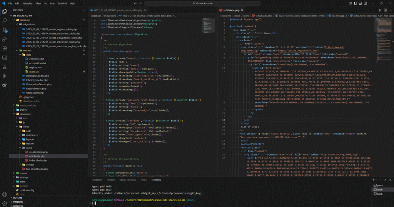
Task: Open the whale icon view in activity bar
Action: point(5,85)
